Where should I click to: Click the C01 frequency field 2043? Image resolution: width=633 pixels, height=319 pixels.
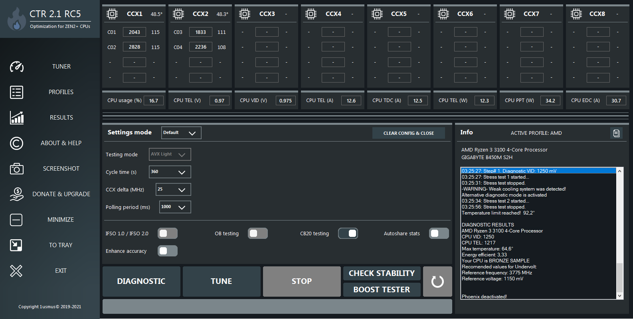click(x=135, y=32)
